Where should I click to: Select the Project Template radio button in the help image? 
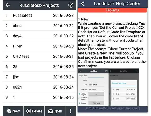coord(79,94)
